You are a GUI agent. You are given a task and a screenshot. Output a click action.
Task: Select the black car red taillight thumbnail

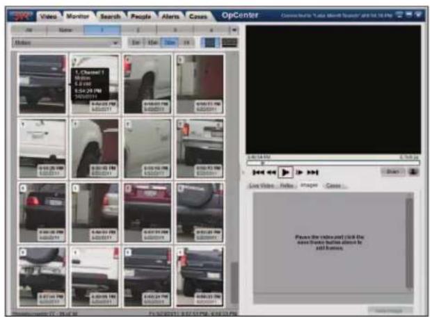tap(42, 212)
